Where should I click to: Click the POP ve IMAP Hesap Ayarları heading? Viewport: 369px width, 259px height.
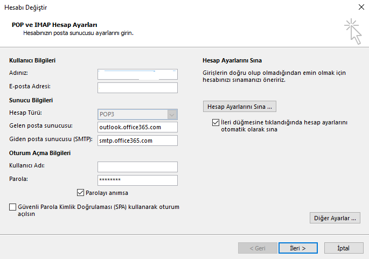pos(54,25)
